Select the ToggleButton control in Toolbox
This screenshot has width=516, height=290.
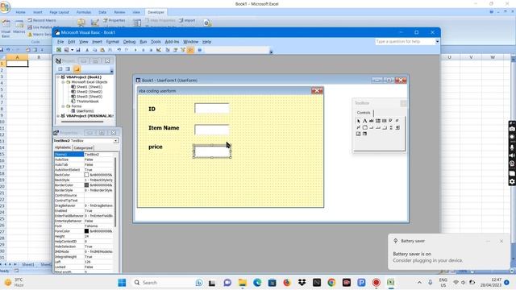(x=358, y=127)
